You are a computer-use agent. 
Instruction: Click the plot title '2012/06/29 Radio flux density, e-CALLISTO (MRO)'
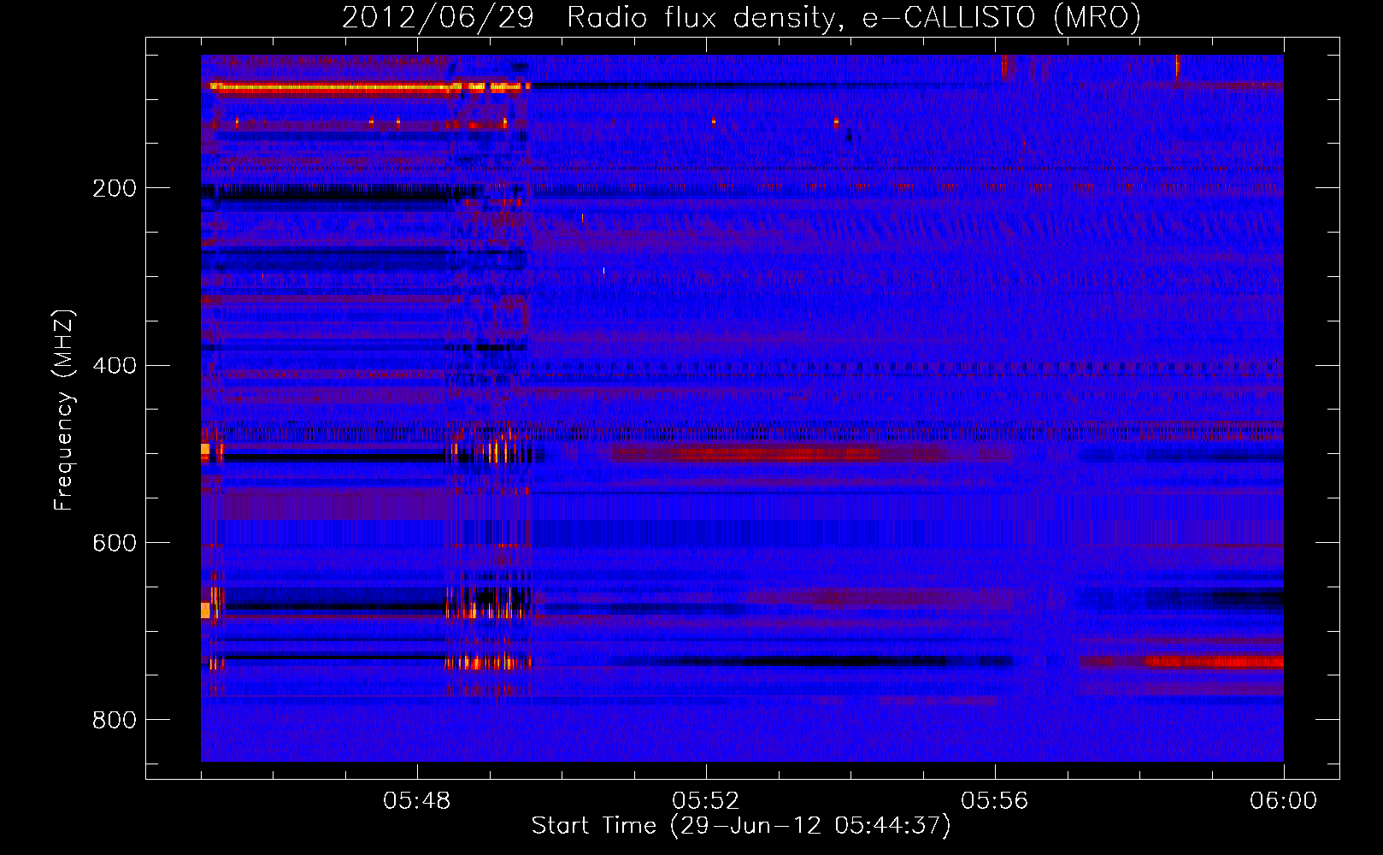pos(741,17)
